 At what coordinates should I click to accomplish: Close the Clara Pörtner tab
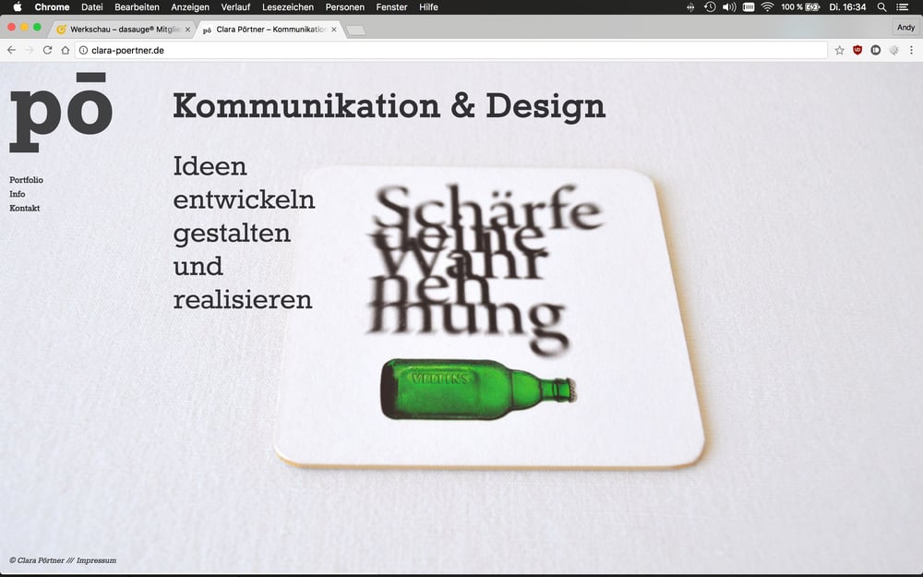point(334,29)
